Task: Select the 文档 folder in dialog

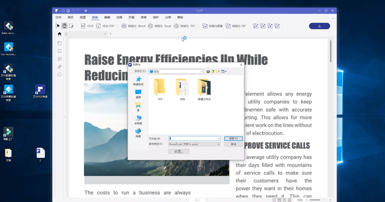Action: (x=182, y=90)
